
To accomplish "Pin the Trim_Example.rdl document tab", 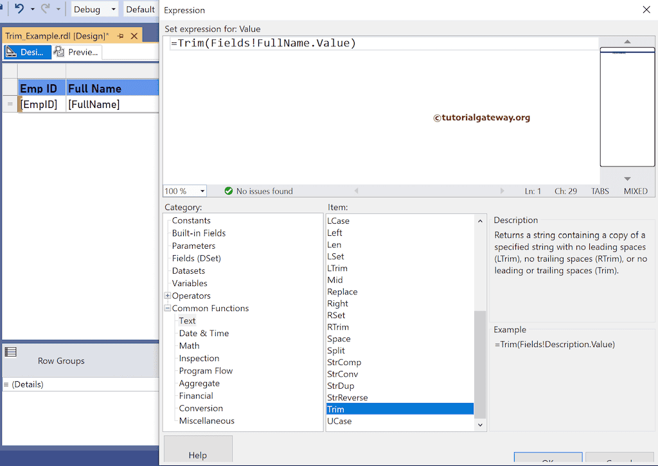I will pos(120,36).
